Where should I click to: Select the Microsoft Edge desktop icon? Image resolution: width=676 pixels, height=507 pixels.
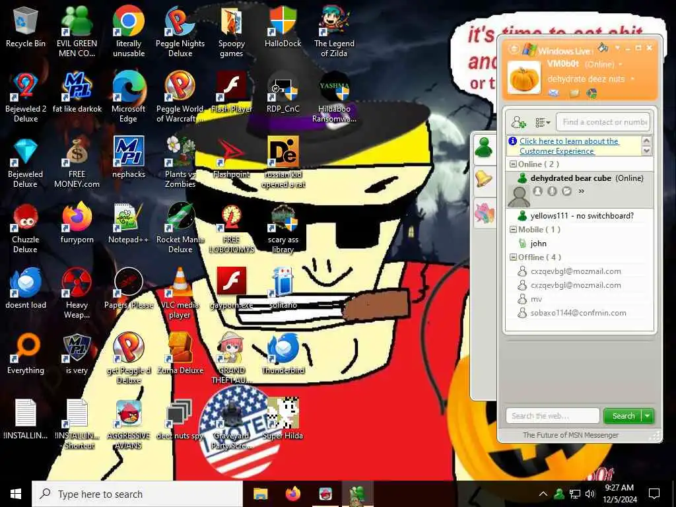click(x=129, y=97)
